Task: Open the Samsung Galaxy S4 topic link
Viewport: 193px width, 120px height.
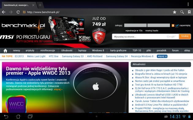Action: 117,56
